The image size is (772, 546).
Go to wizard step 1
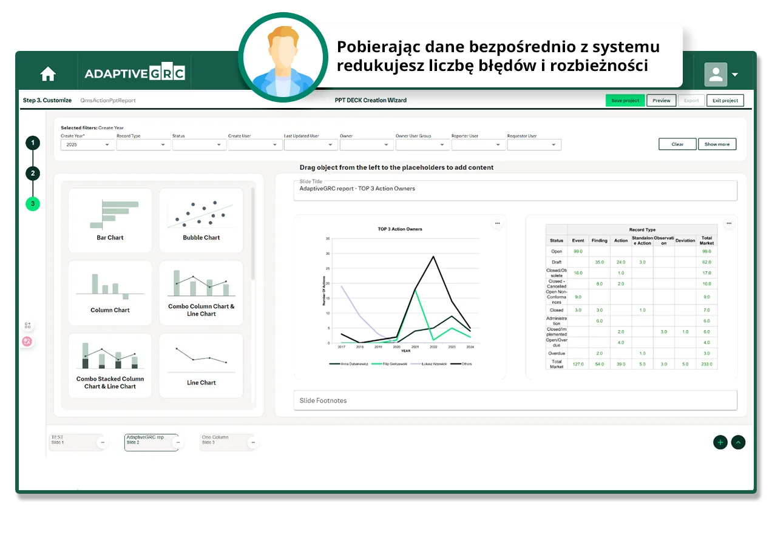pyautogui.click(x=33, y=143)
